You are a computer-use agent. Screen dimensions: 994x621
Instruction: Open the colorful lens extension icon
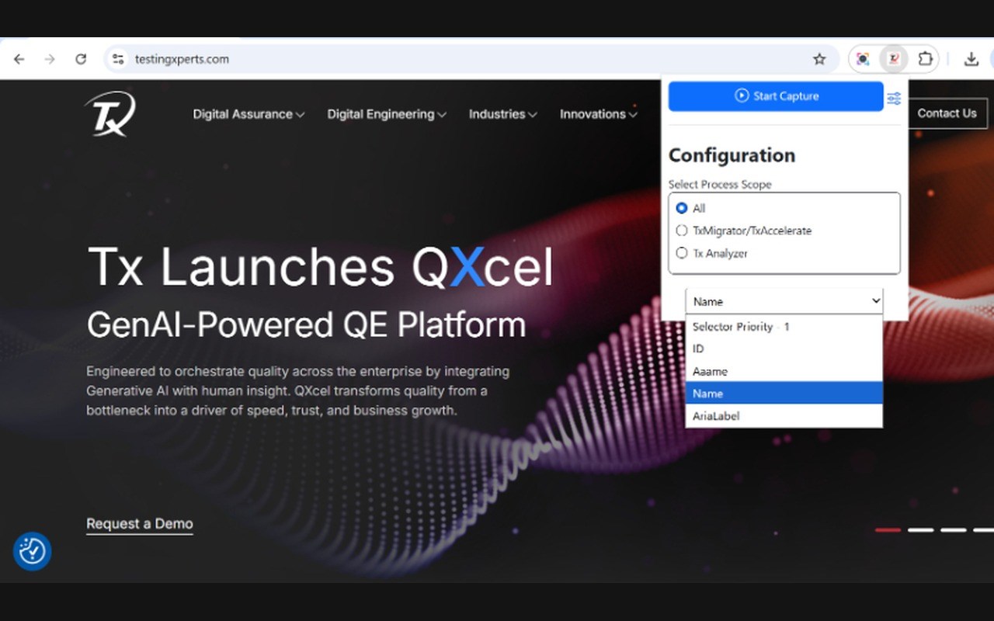(863, 59)
